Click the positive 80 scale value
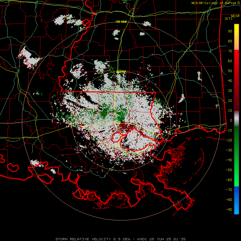This screenshot has height=241, width=241. tap(230, 41)
